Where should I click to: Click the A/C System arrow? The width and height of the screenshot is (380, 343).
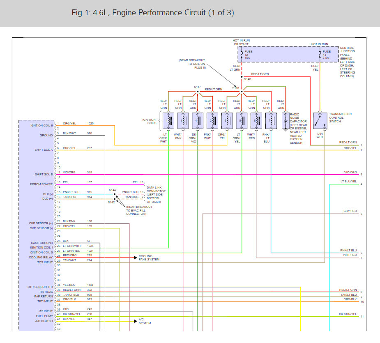136,321
